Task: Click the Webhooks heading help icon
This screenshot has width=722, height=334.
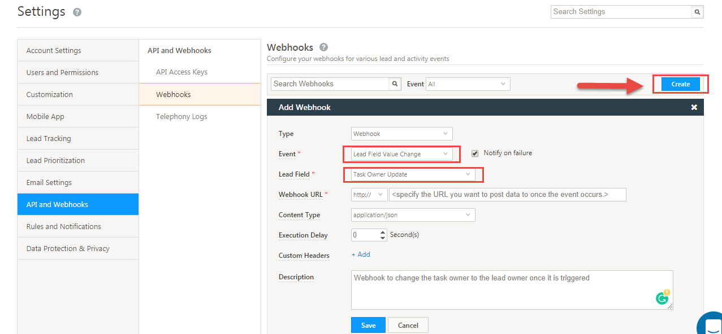Action: pyautogui.click(x=324, y=47)
